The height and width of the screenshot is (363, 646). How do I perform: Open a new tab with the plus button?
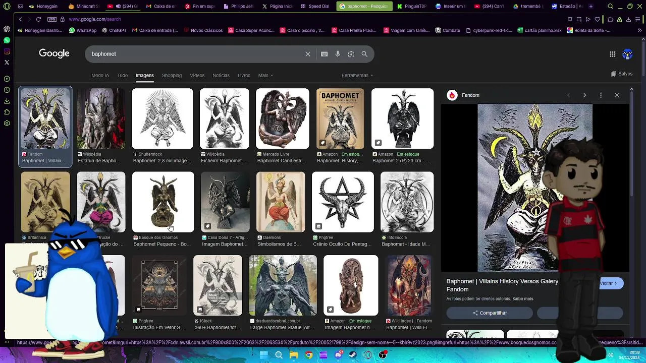click(591, 7)
